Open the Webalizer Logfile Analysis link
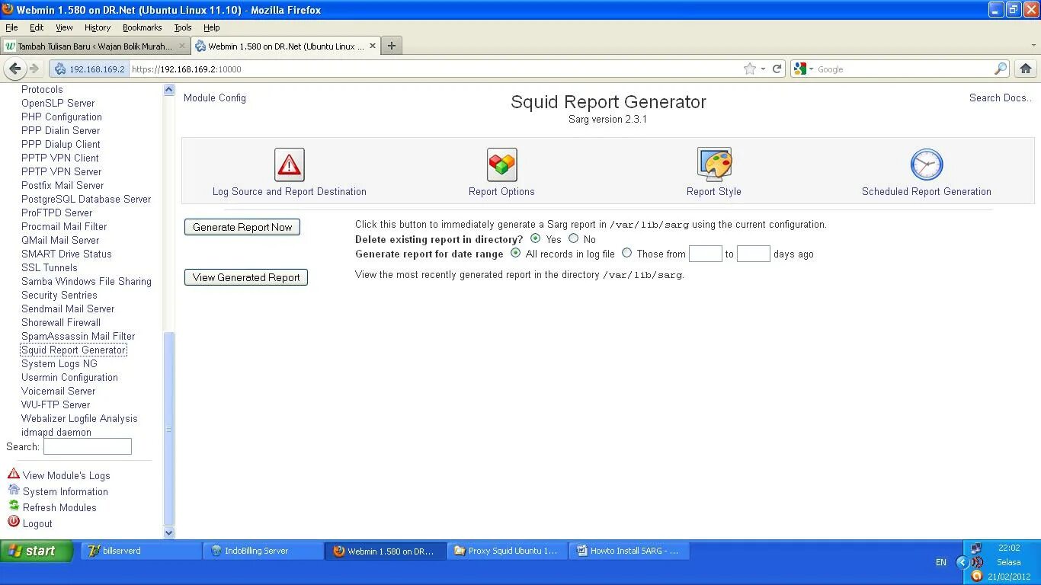1041x585 pixels. coord(79,419)
